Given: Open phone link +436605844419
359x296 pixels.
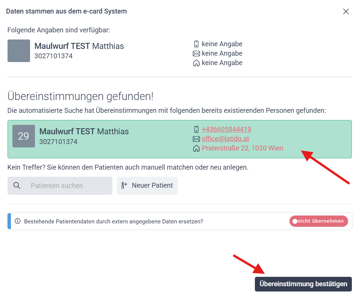Looking at the screenshot, I should coord(226,129).
